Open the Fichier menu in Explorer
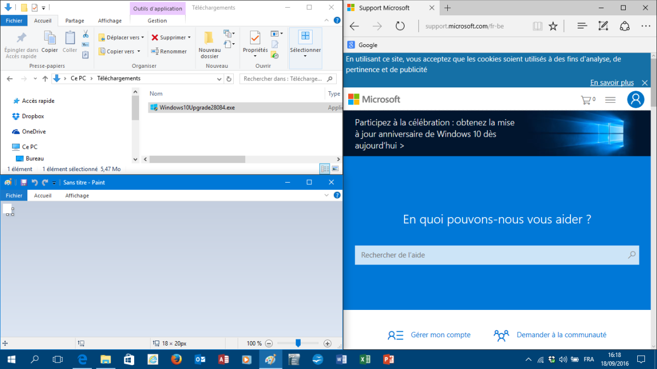This screenshot has width=657, height=369. [x=14, y=21]
